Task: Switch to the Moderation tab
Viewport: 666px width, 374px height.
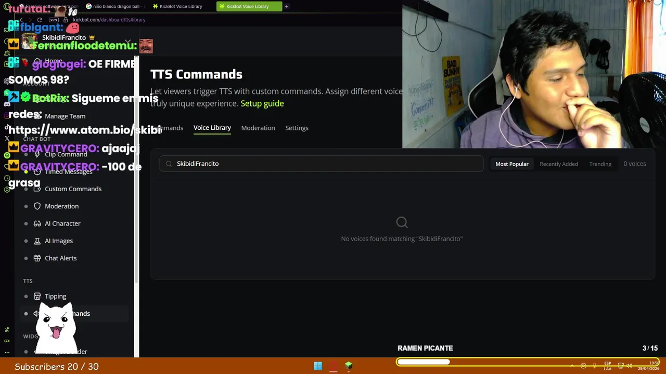Action: [x=258, y=128]
